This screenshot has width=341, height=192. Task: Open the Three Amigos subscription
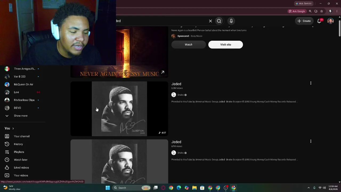(23, 69)
